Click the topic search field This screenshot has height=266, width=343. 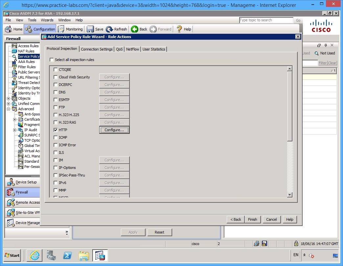pyautogui.click(x=266, y=20)
